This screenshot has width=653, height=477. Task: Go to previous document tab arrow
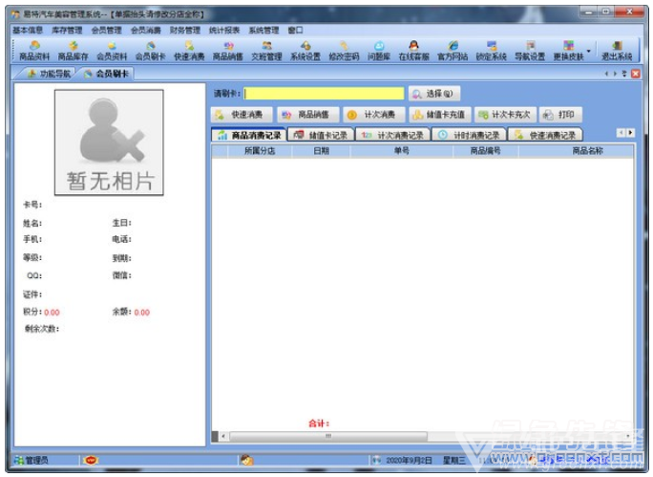[607, 74]
